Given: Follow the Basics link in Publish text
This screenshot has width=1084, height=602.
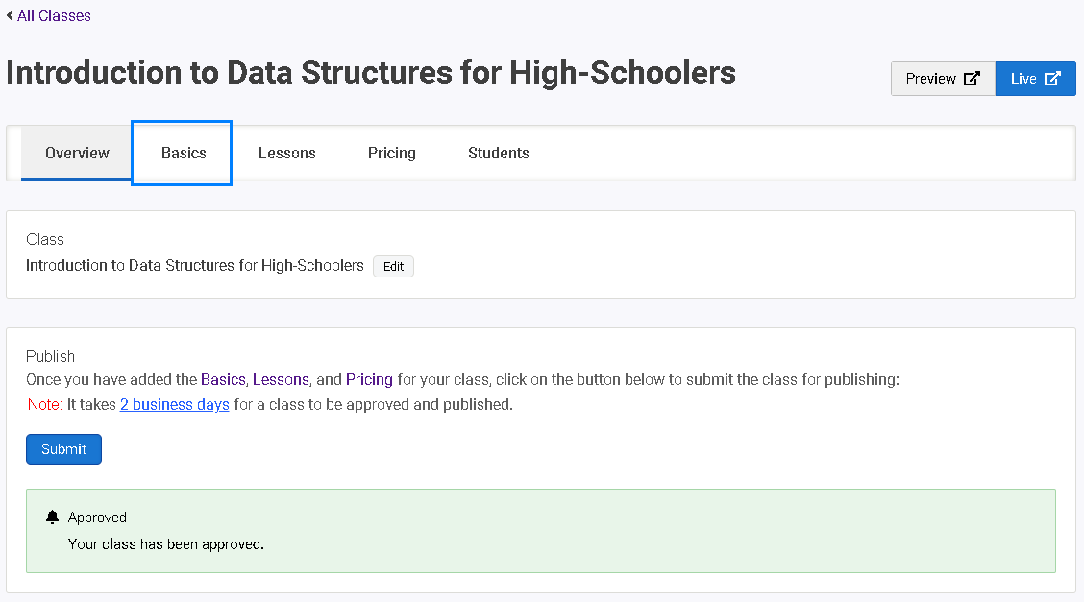Looking at the screenshot, I should [x=223, y=379].
